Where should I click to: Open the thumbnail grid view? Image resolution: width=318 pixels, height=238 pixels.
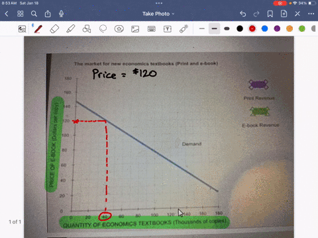[21, 14]
